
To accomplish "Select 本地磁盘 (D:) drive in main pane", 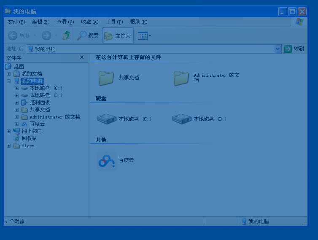I will [199, 119].
